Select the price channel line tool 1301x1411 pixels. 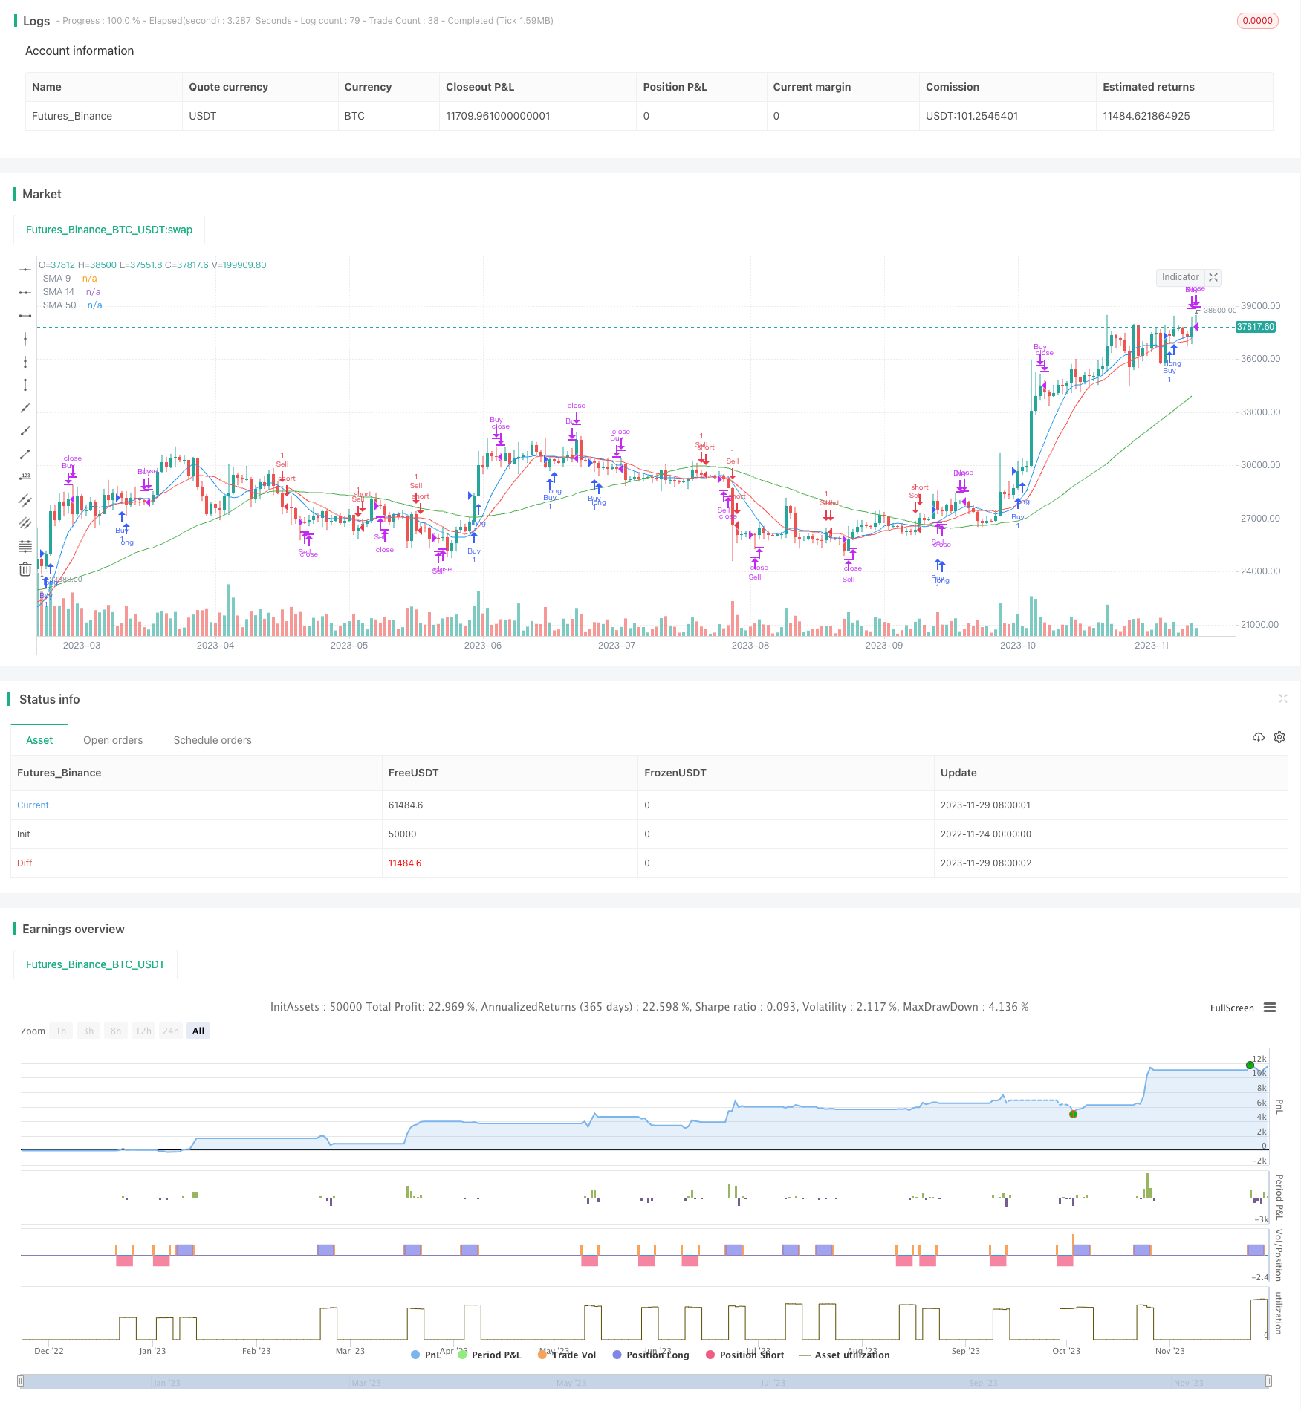25,500
